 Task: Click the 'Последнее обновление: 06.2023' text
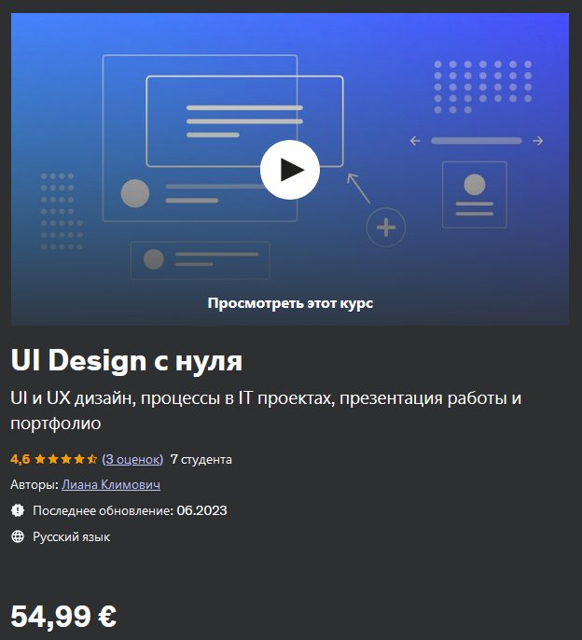[x=130, y=510]
